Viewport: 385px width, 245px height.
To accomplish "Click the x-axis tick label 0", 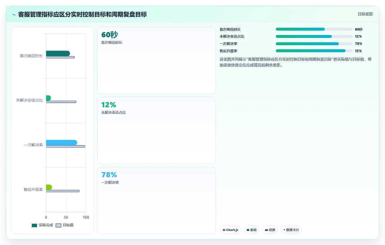I will tap(46, 217).
